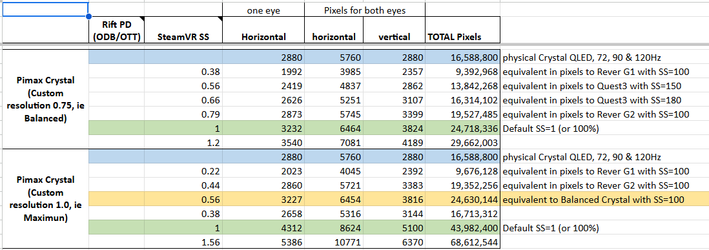Select cell with value 6370
This screenshot has height=250, width=709.
(x=395, y=242)
